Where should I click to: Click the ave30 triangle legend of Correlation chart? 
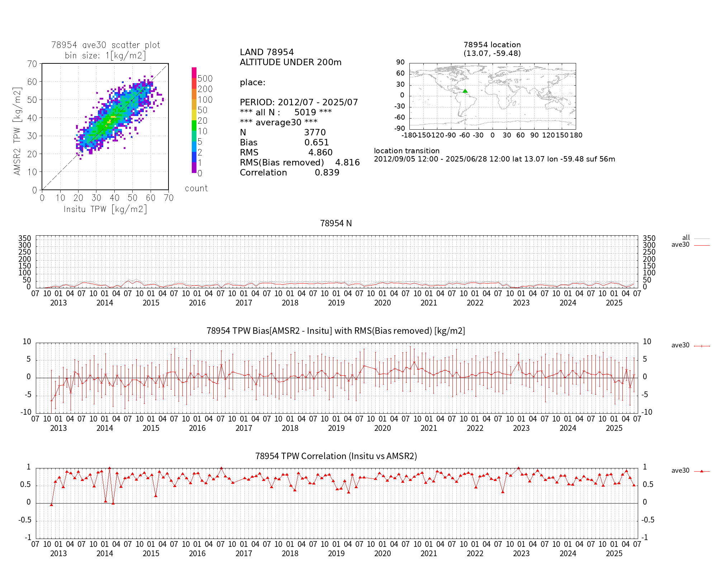point(690,471)
